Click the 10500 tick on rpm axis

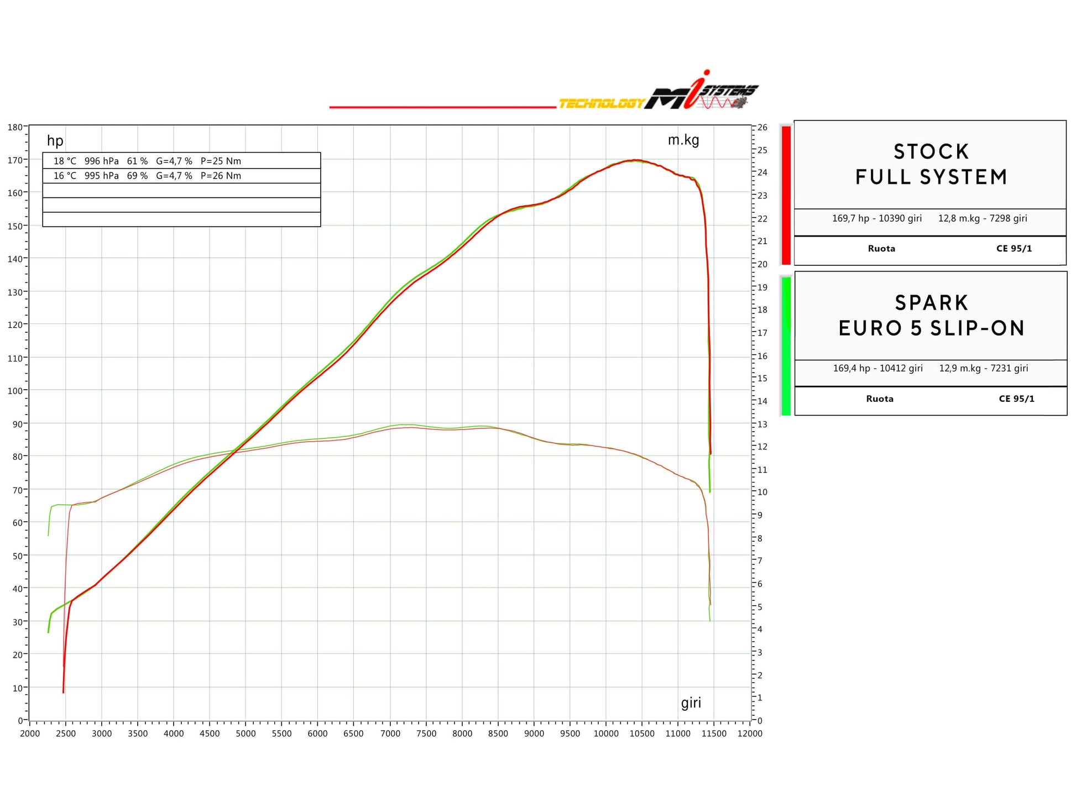click(642, 733)
